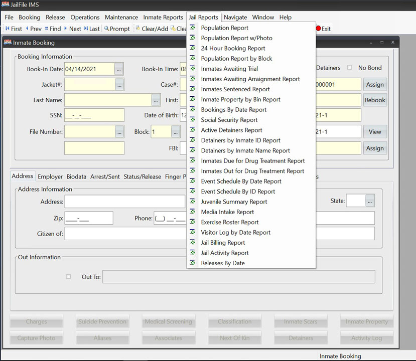
Task: Click the icon beside Inmates Awaiting Trial
Action: [x=192, y=68]
